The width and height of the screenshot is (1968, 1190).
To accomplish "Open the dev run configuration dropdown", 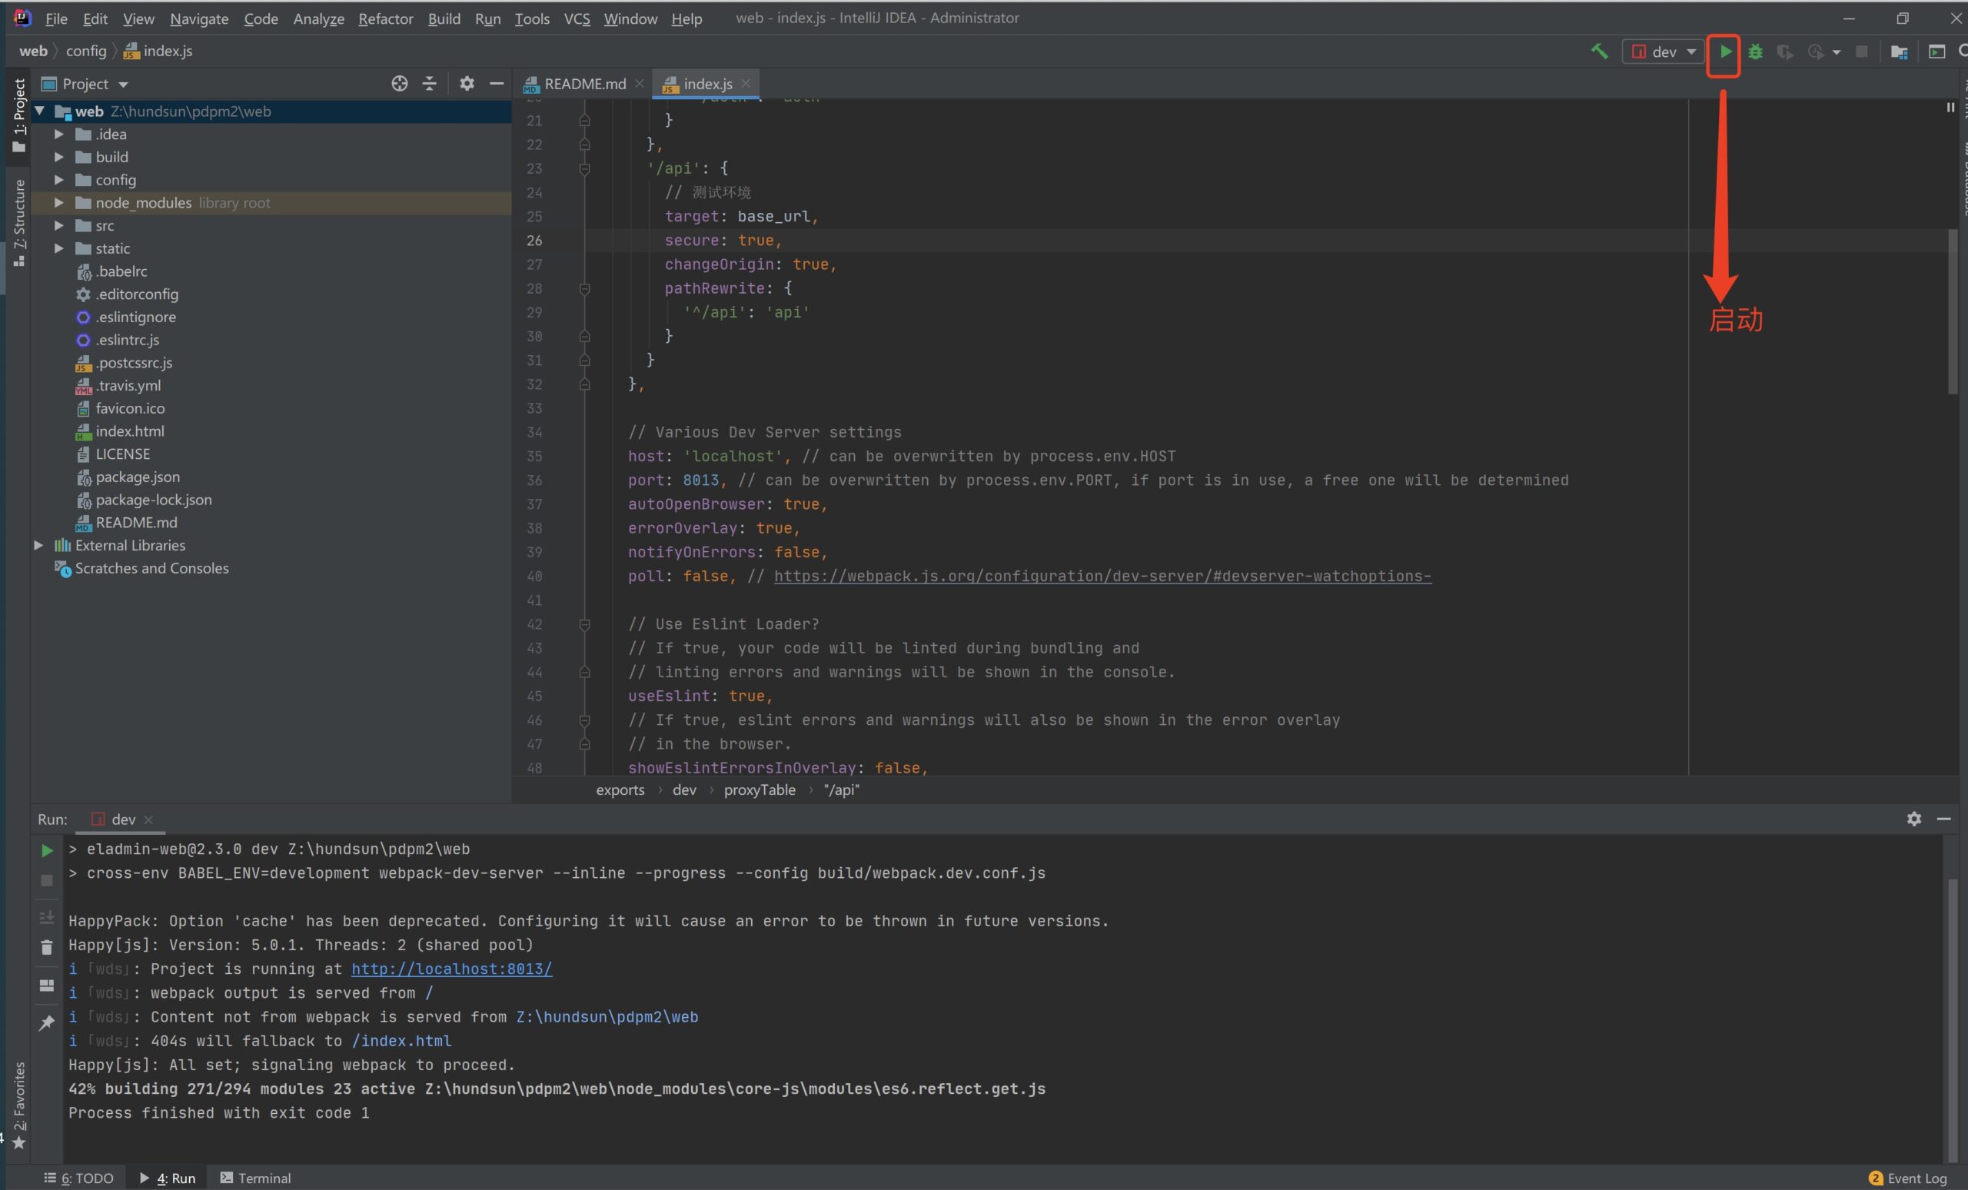I will coord(1664,52).
